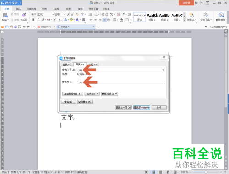Screen dimensions: 229x174
Task: Click the Undo arrow
Action: (24, 27)
